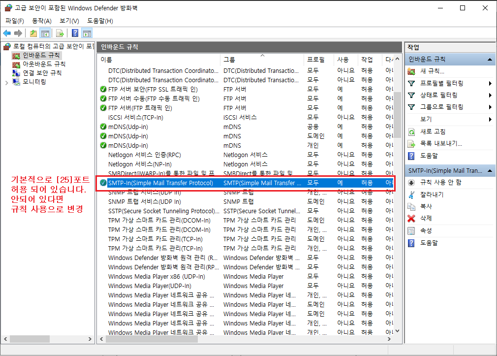The image size is (497, 356).
Task: Click the Forward arrow toolbar icon
Action: [18, 33]
